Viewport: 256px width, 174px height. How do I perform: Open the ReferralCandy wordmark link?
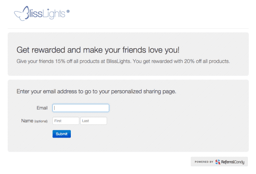tap(233, 162)
